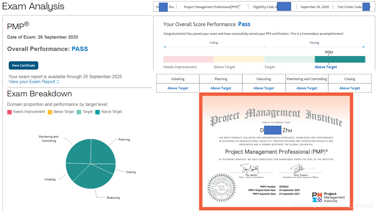Click the Target segment of the score bar
The image size is (376, 211).
pos(289,59)
